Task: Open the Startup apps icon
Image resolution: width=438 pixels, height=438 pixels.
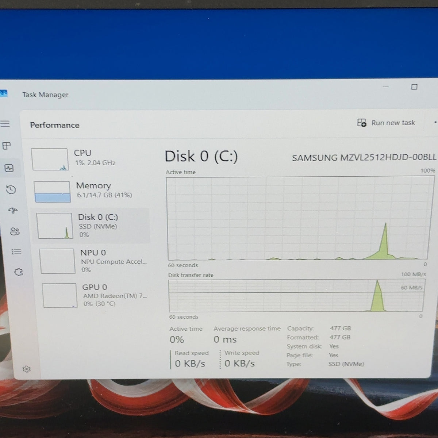Action: [13, 211]
